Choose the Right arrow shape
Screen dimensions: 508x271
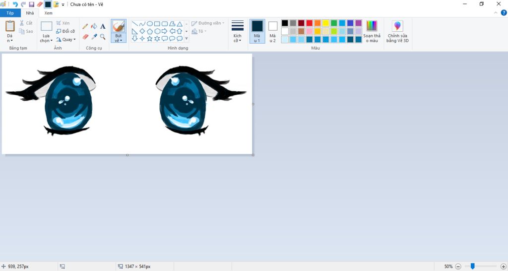click(x=165, y=31)
